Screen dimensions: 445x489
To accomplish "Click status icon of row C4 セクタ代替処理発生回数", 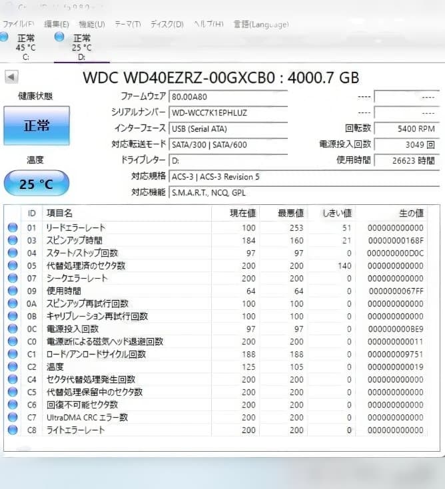I will point(13,379).
